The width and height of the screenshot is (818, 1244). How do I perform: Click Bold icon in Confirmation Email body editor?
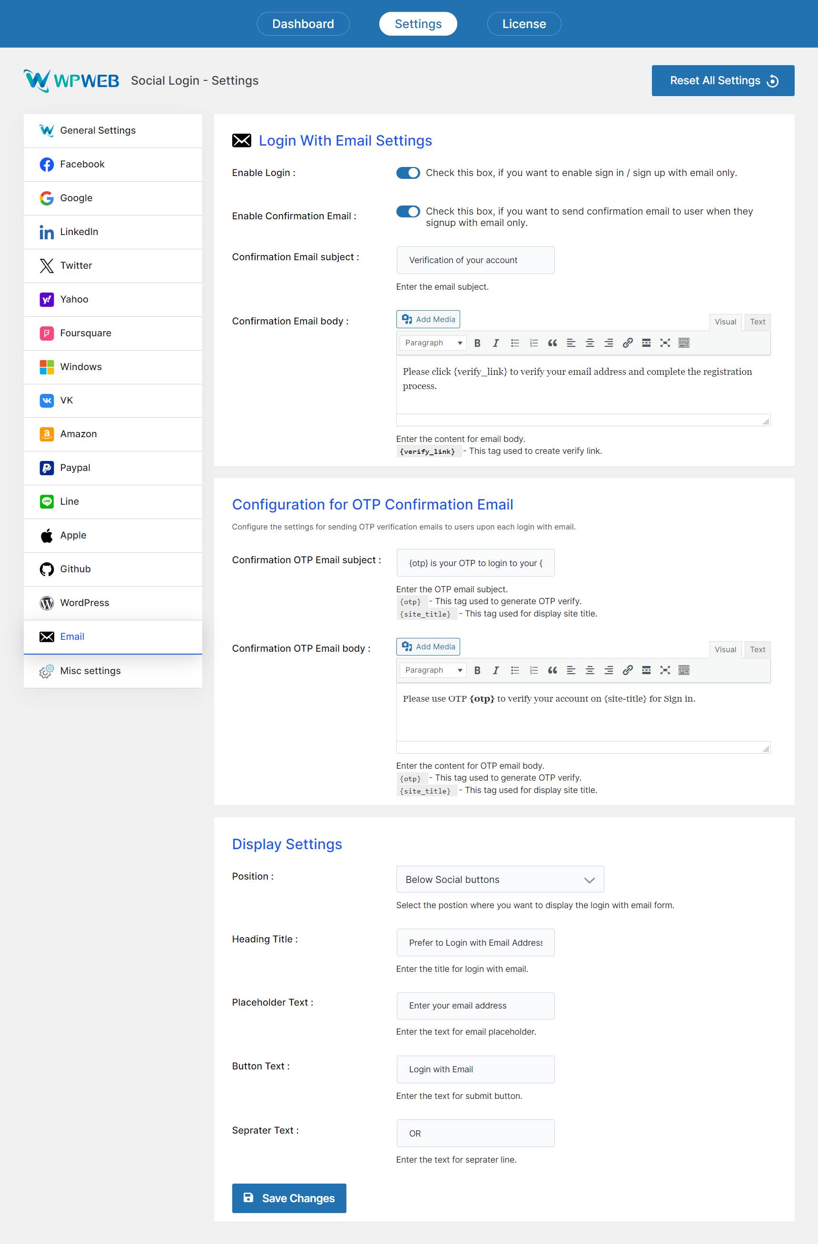coord(477,343)
